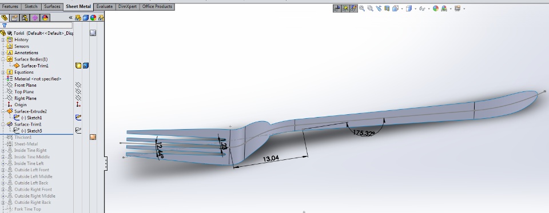Click the Hide/Show Items glasses icon

(422, 9)
